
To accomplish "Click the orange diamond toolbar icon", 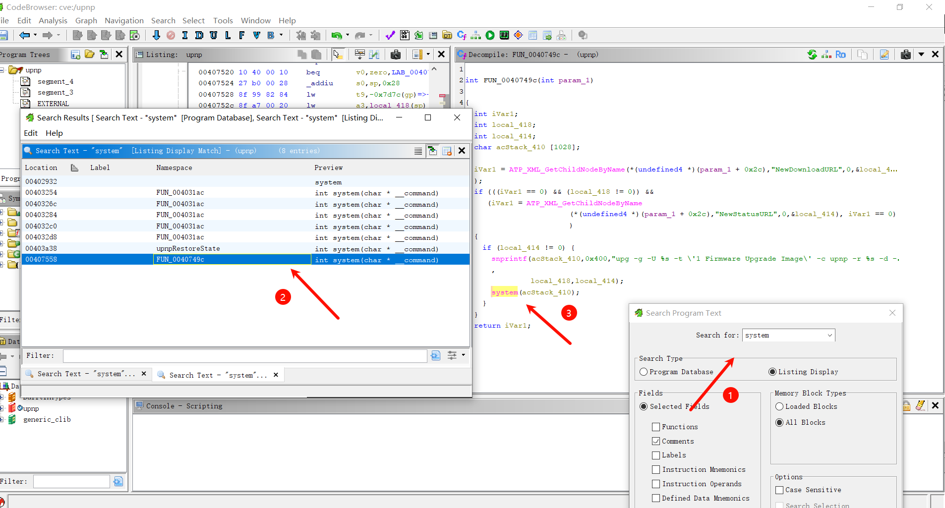I will (x=519, y=35).
